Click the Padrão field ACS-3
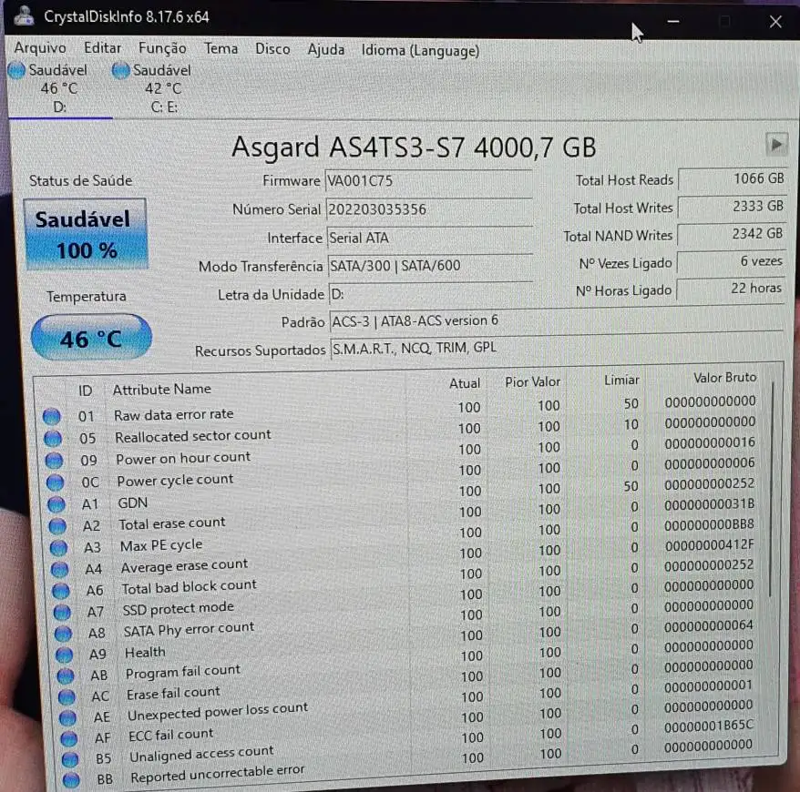 tap(557, 321)
